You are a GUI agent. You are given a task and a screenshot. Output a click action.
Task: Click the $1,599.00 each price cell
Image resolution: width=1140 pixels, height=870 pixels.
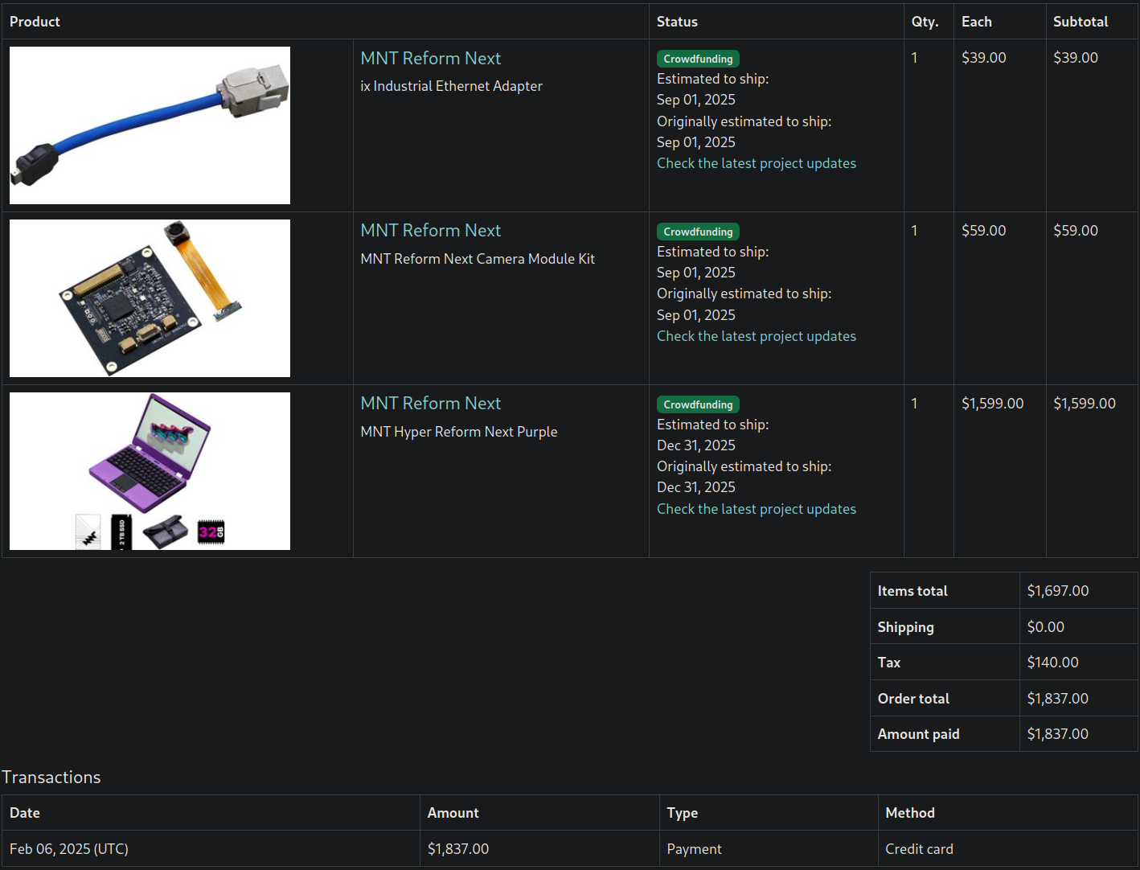click(x=992, y=404)
